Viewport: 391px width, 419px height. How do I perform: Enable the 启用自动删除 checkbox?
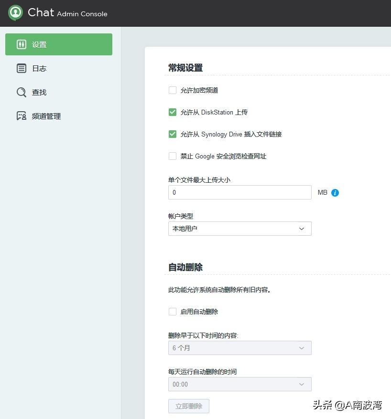tap(173, 312)
